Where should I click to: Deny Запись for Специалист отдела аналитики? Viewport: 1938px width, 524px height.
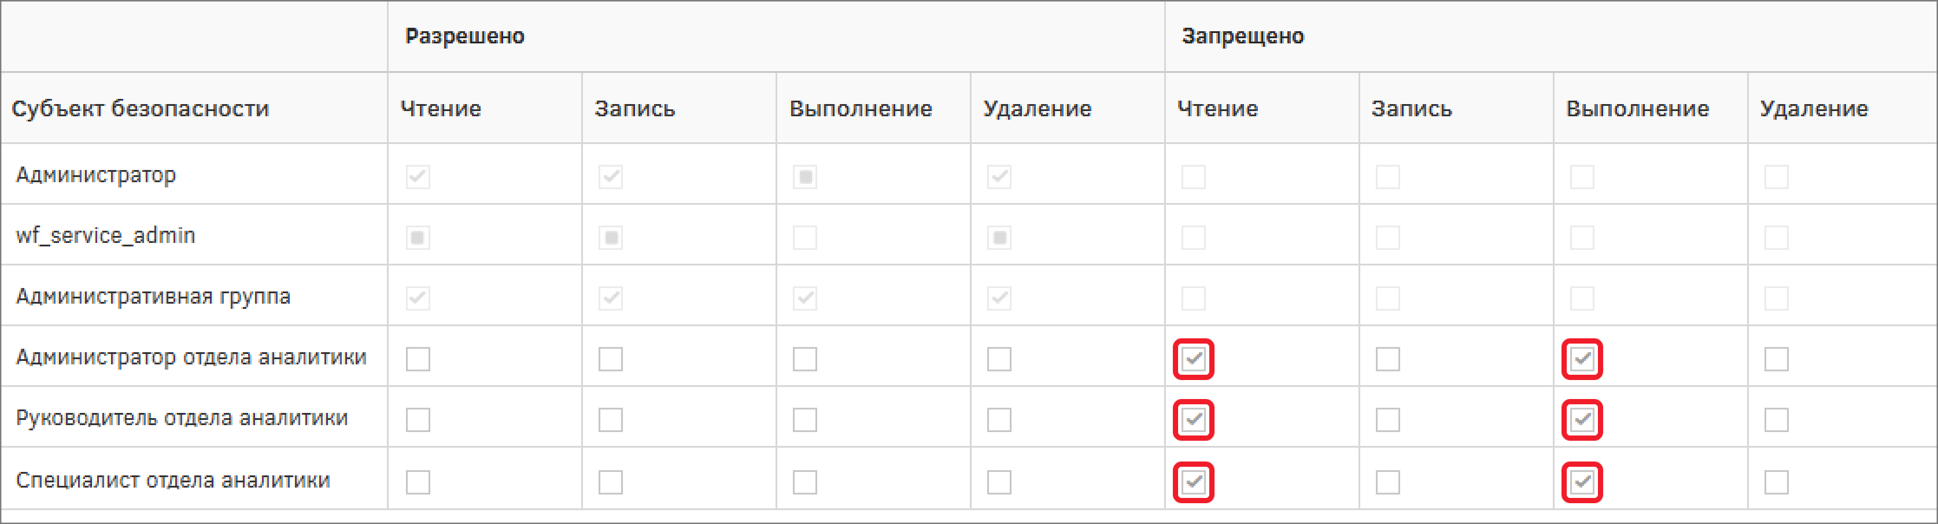point(1388,481)
